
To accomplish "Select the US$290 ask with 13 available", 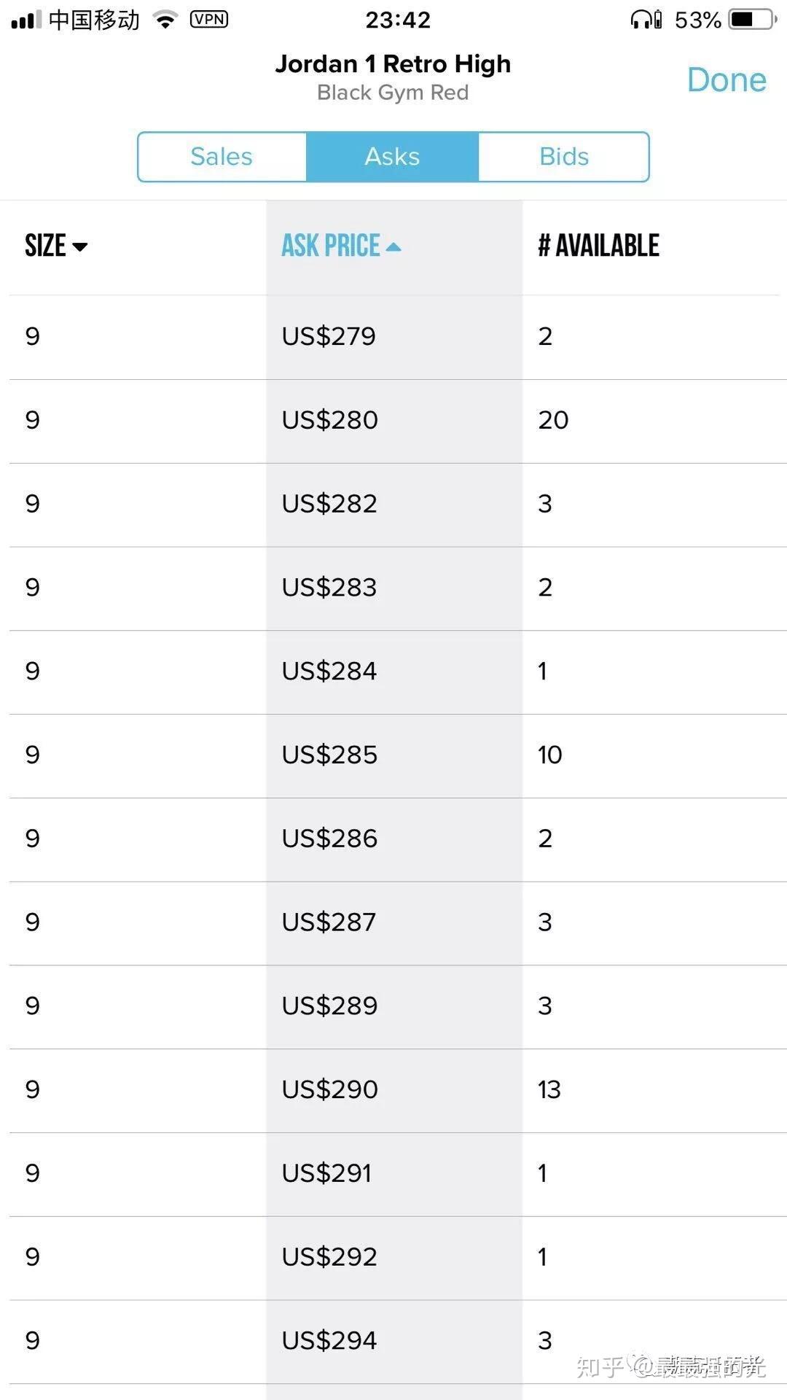I will click(393, 1089).
